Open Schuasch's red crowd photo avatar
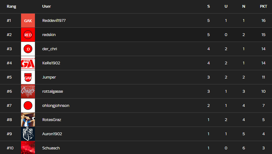The height and width of the screenshot is (154, 272). tap(28, 148)
